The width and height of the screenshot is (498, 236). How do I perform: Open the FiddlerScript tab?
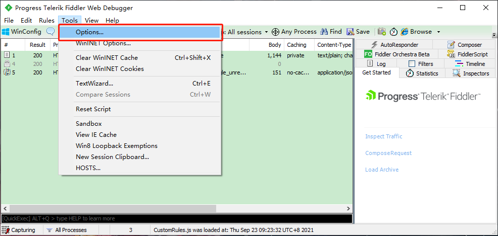[x=468, y=54]
